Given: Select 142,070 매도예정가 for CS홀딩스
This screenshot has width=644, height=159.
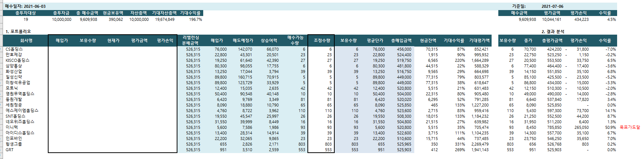Looking at the screenshot, I should click(x=245, y=49).
